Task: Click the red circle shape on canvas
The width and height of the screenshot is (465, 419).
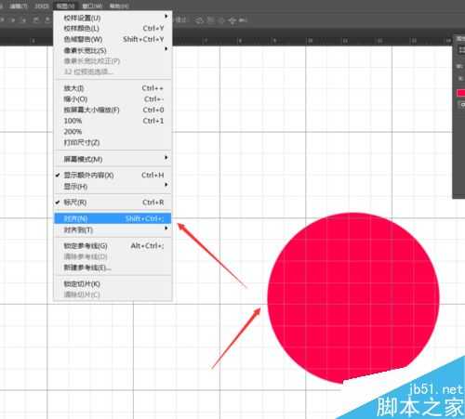Action: tap(353, 298)
